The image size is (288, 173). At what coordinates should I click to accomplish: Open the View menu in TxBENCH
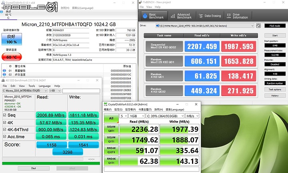click(149, 7)
